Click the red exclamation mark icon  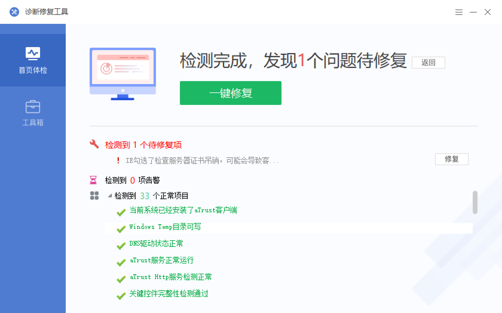(118, 161)
